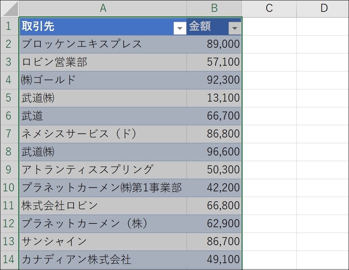Select row 10 header
Screen dimensions: 349x270
coord(10,188)
